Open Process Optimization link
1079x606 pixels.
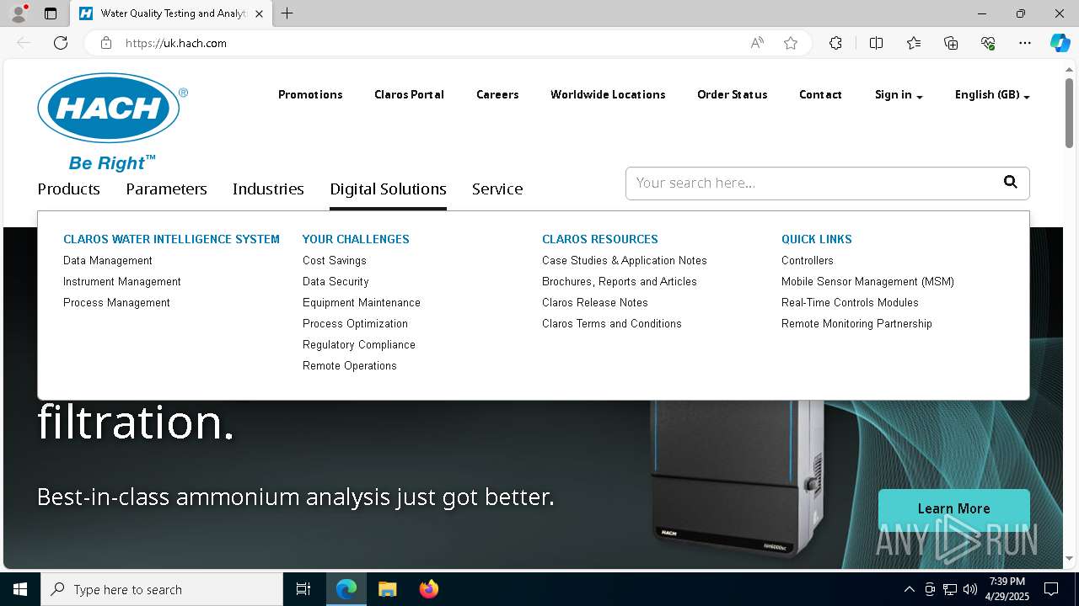point(355,324)
